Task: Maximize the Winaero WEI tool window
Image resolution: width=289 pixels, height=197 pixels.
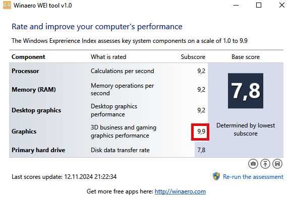Action: pos(259,5)
